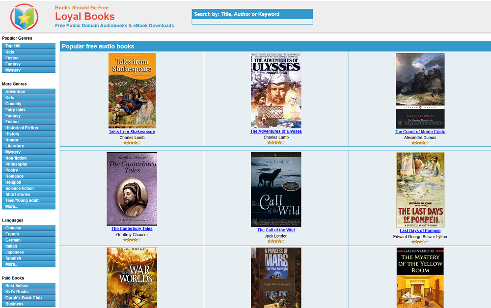Click the Loyal Books logo icon
This screenshot has width=491, height=308.
25,17
